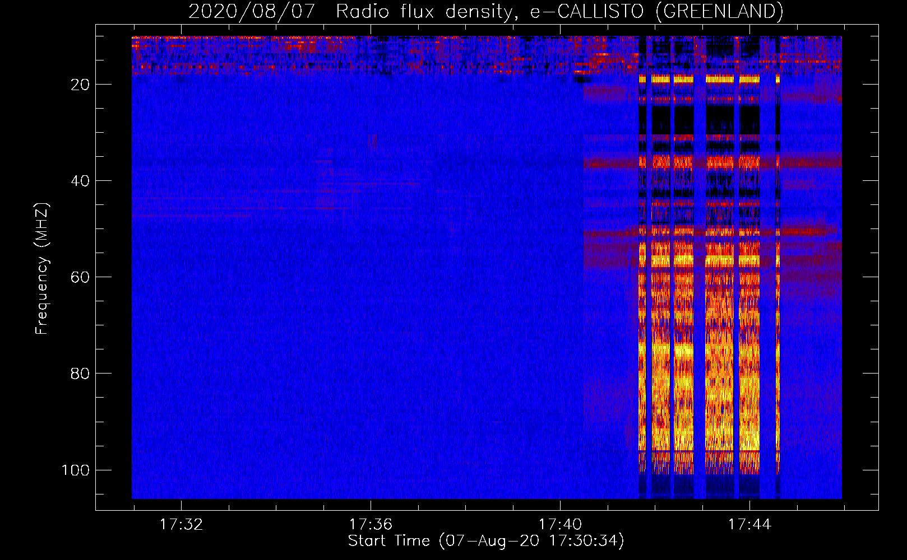
Task: Click the 80 MHz frequency tick label
Action: 80,374
